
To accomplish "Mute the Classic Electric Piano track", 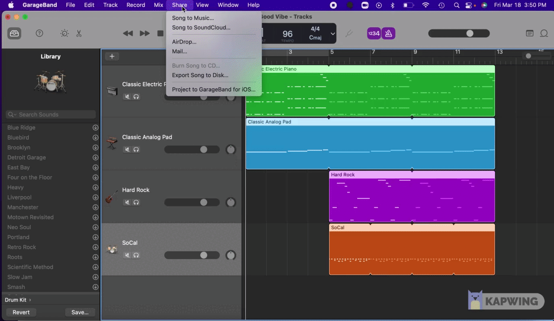I will point(127,96).
